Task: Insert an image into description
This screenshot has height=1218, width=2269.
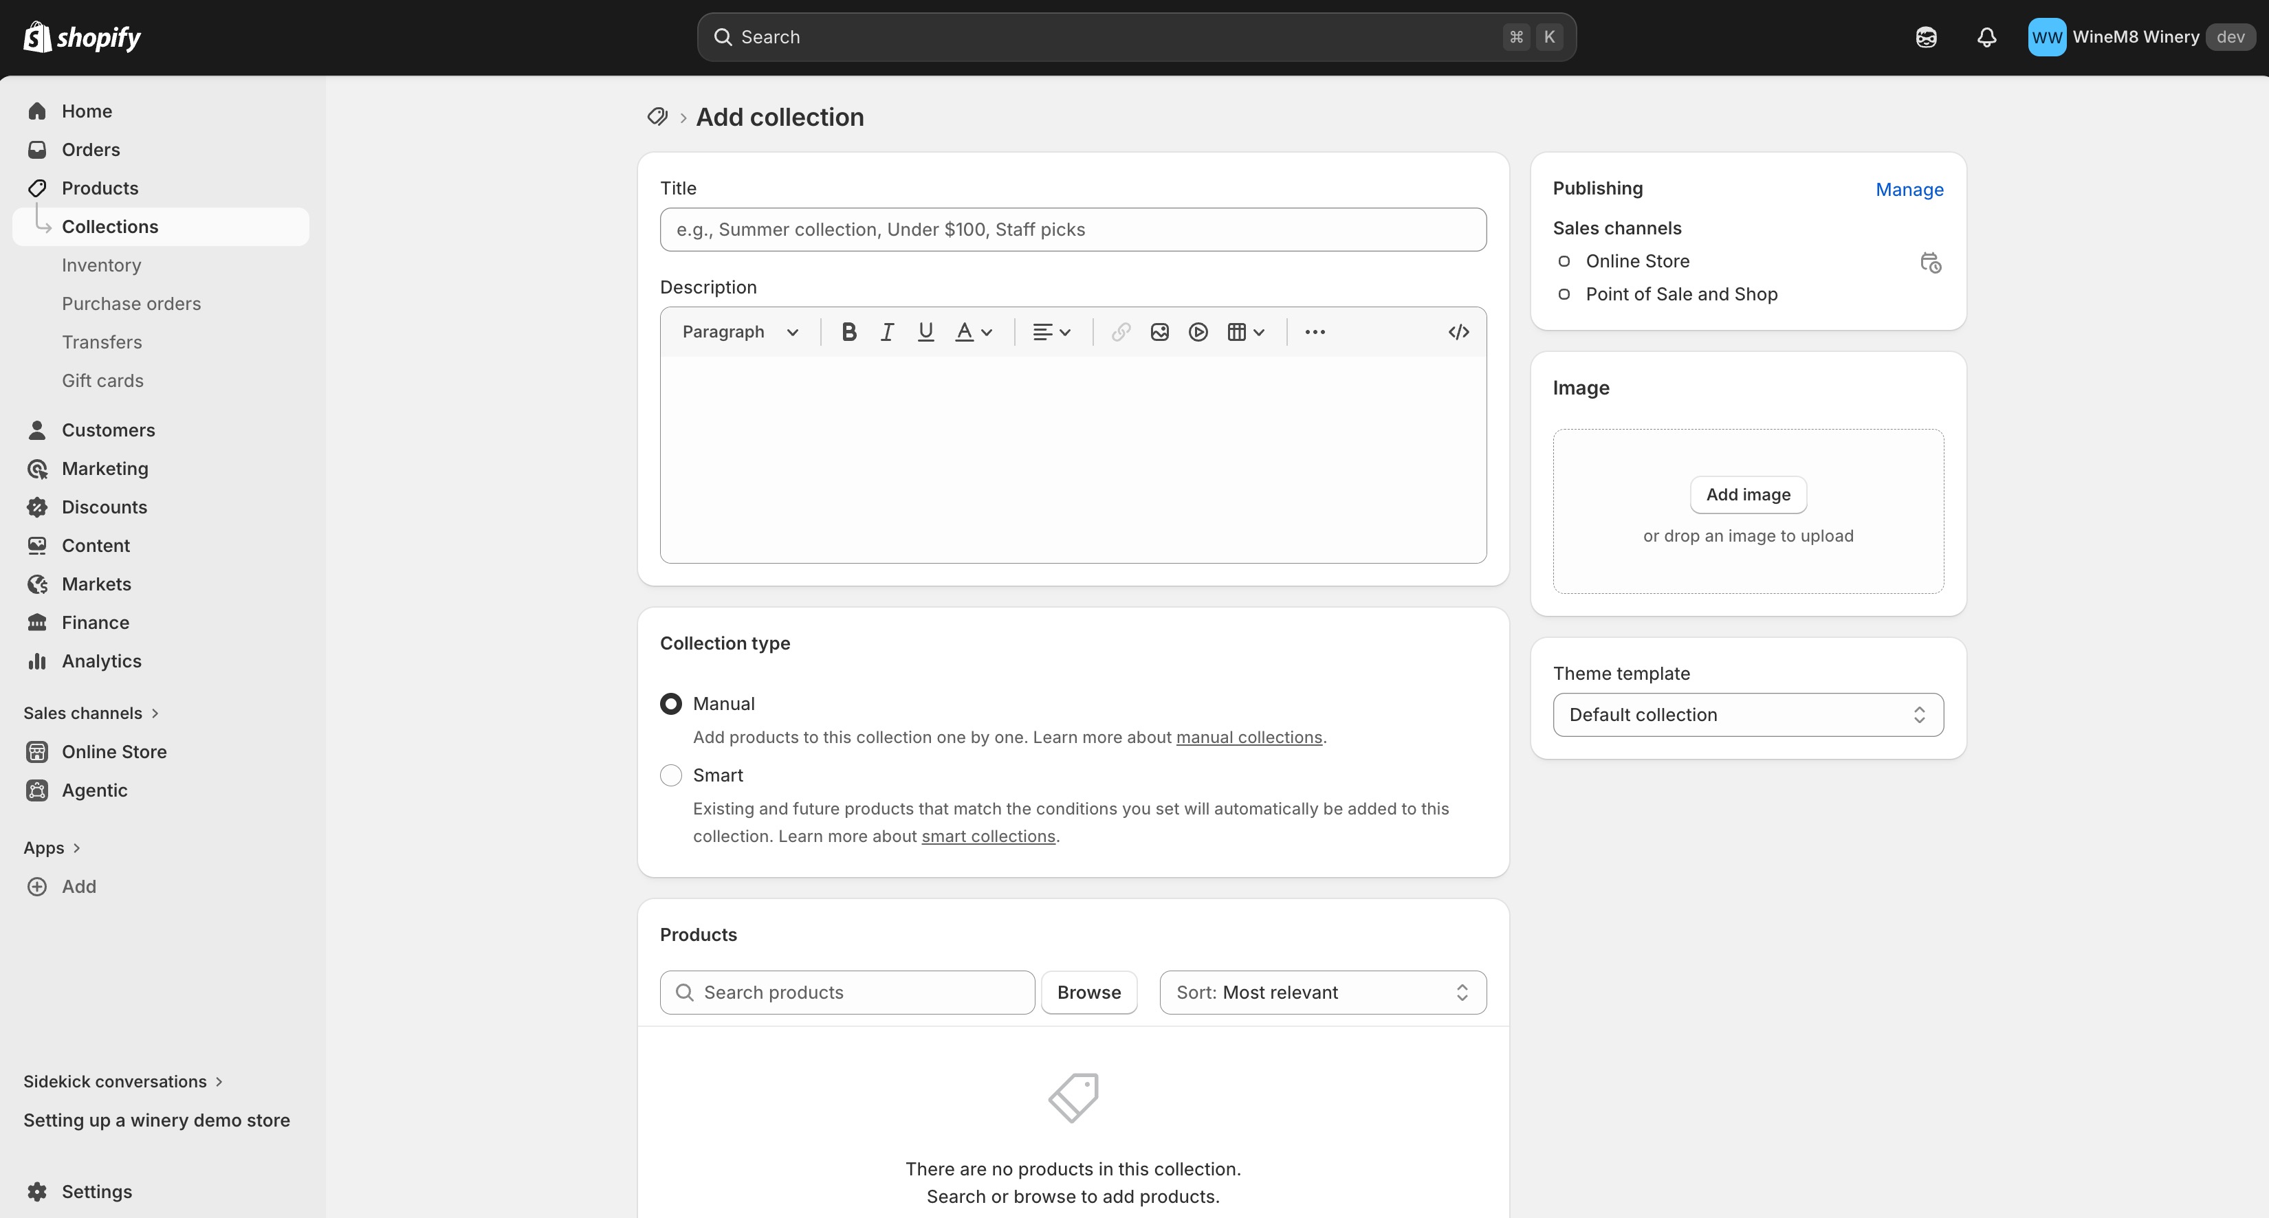Action: 1159,332
